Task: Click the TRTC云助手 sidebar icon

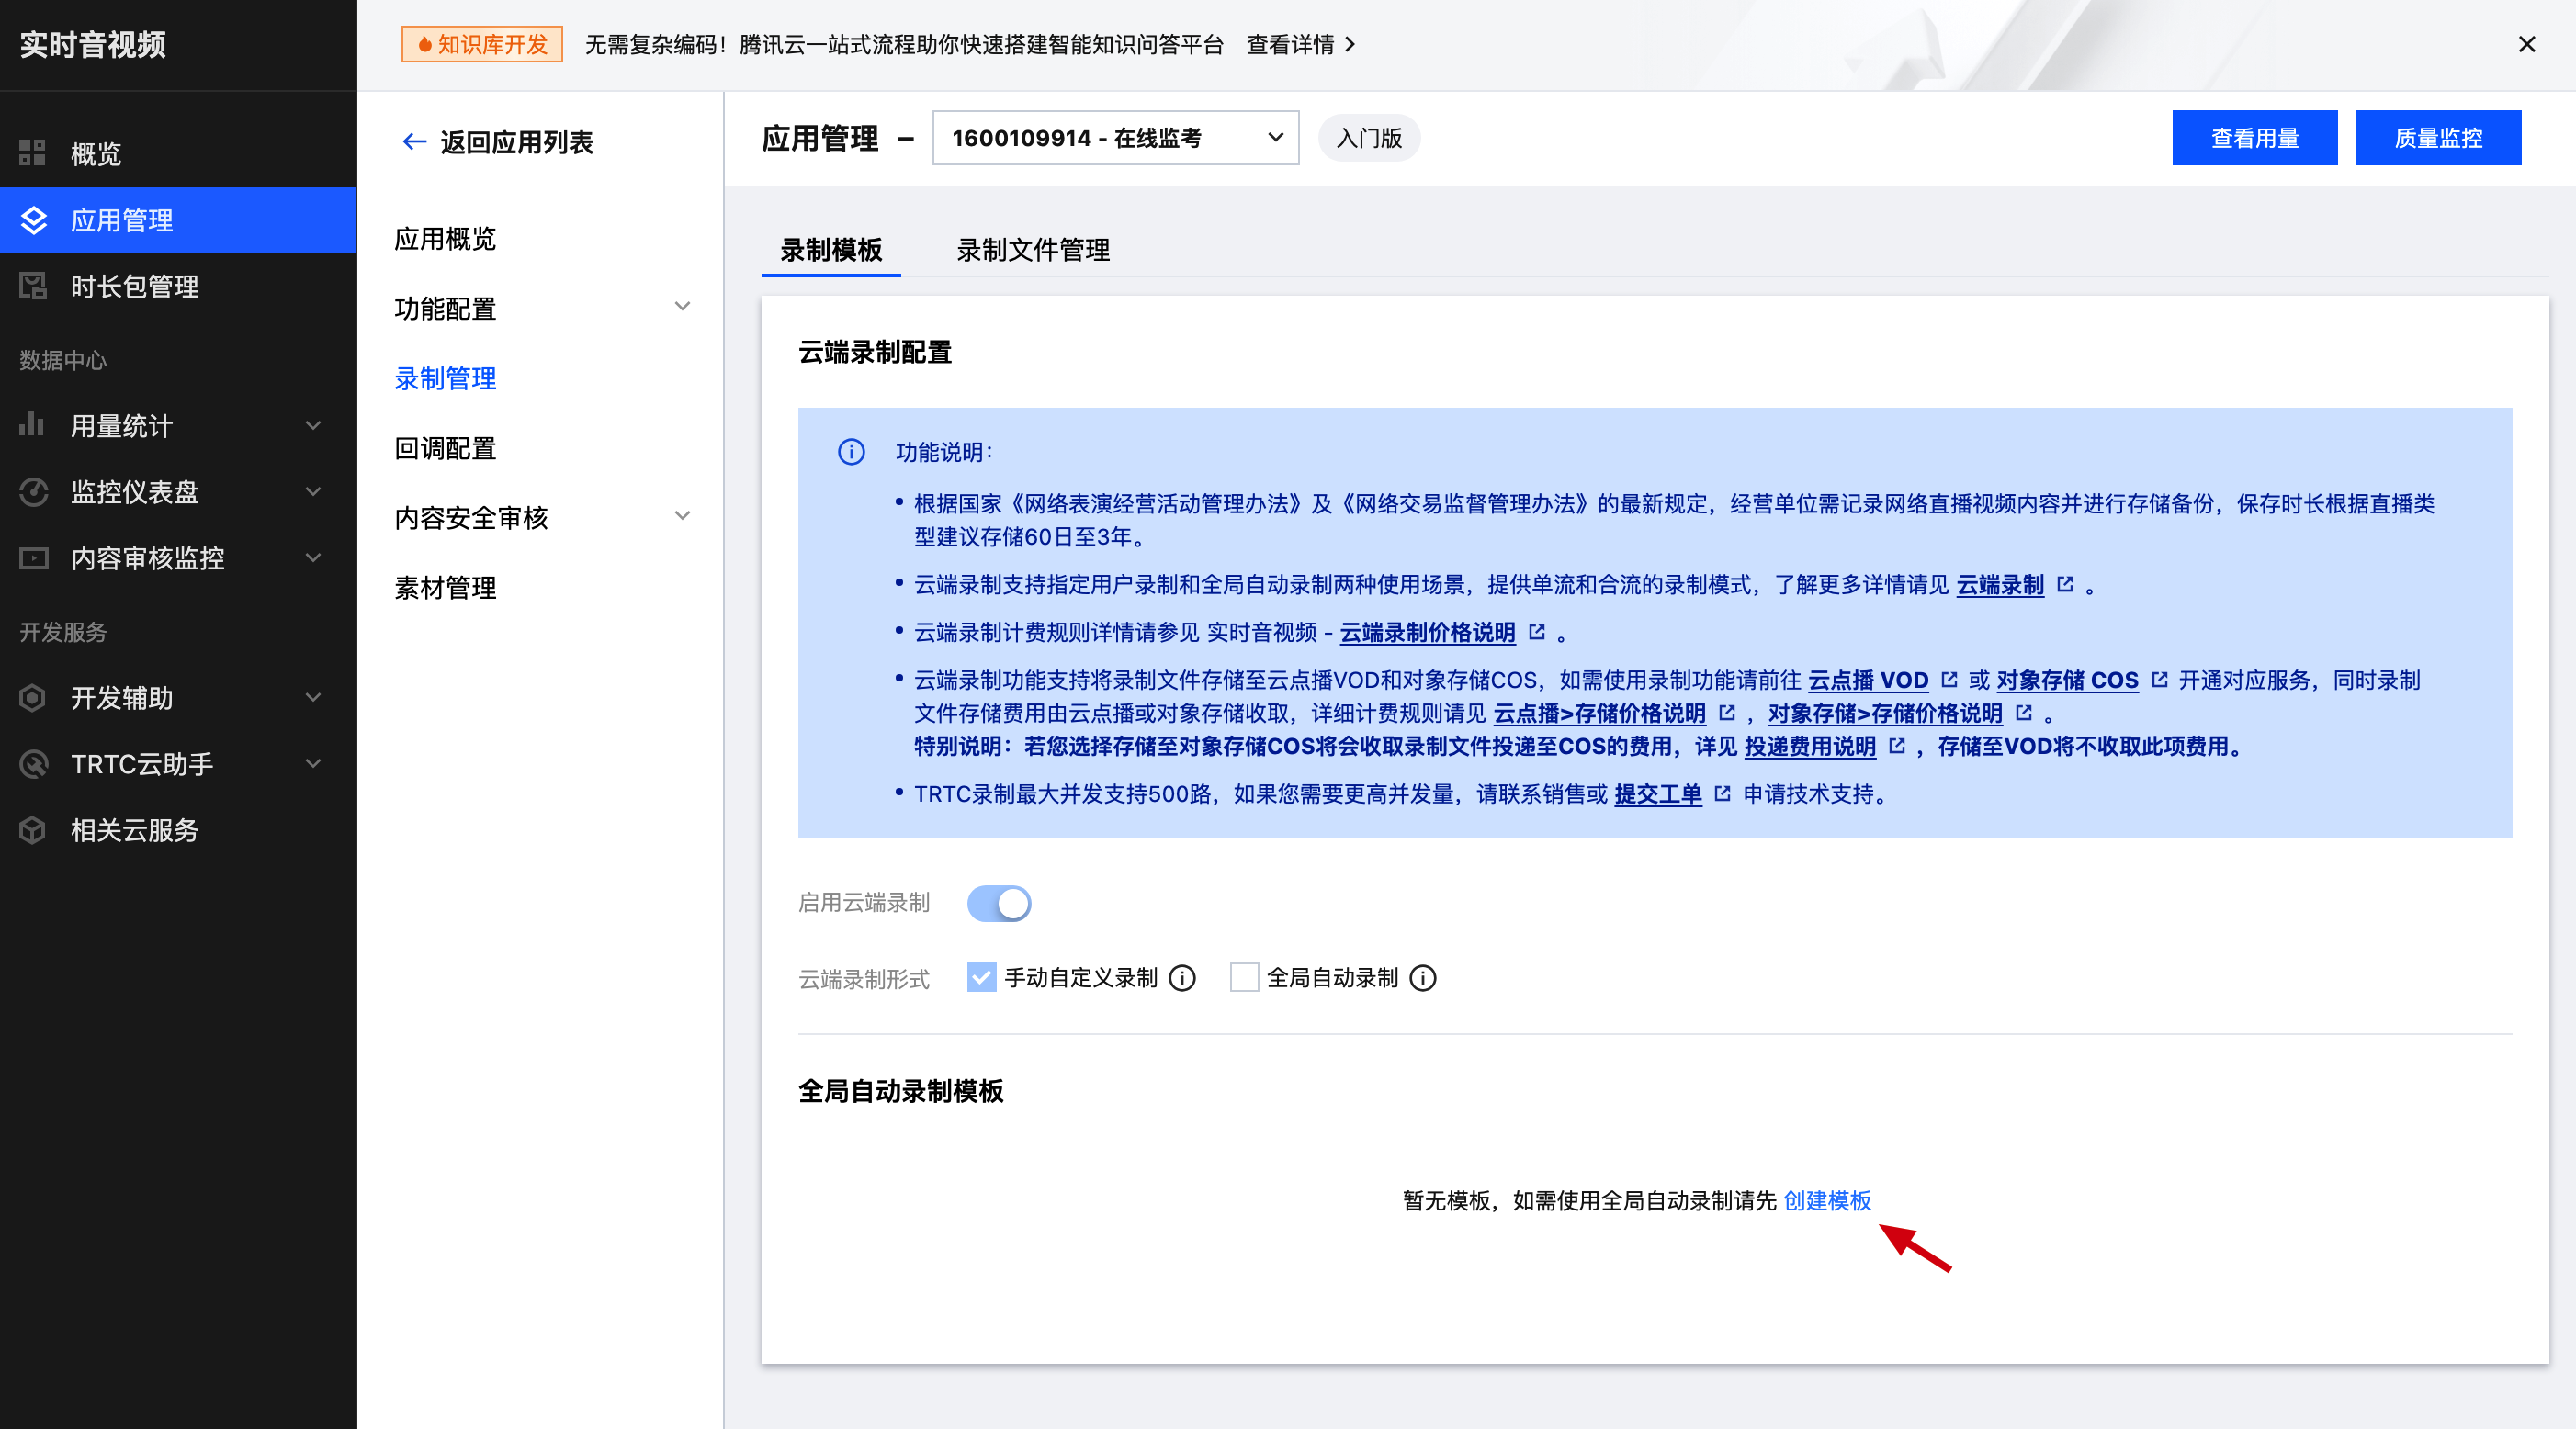Action: (33, 764)
